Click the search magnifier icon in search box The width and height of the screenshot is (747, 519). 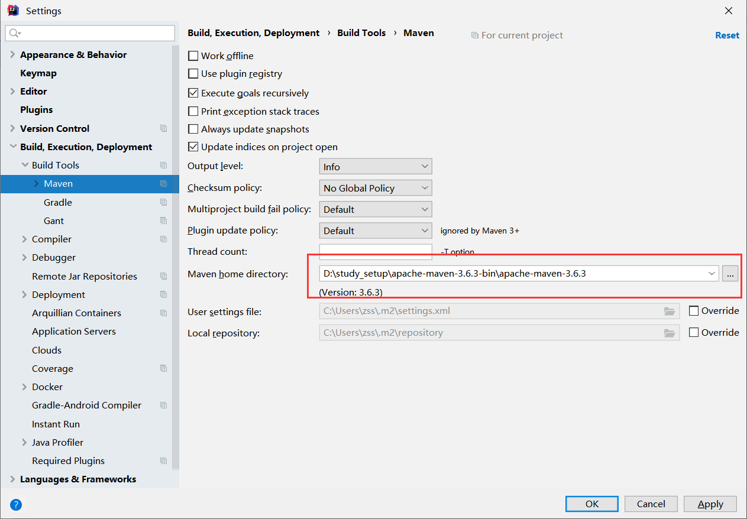coord(15,33)
